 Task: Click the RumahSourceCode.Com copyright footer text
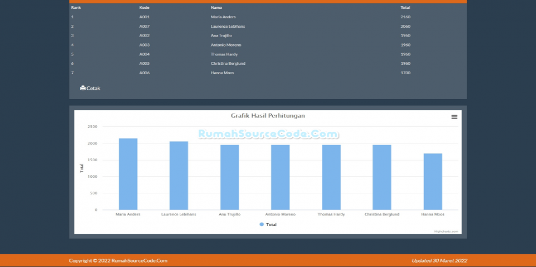pos(118,260)
